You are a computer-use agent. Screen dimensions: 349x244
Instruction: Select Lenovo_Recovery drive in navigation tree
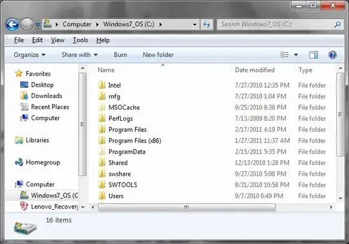point(49,207)
